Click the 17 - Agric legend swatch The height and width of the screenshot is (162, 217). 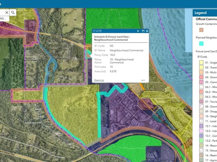201,160
